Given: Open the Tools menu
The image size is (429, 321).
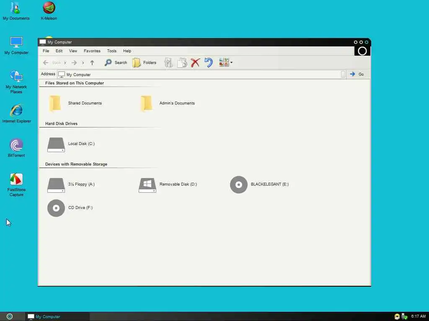Looking at the screenshot, I should pos(111,51).
